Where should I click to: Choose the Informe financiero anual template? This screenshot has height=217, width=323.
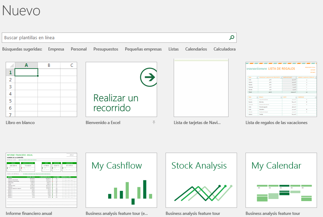tap(41, 180)
